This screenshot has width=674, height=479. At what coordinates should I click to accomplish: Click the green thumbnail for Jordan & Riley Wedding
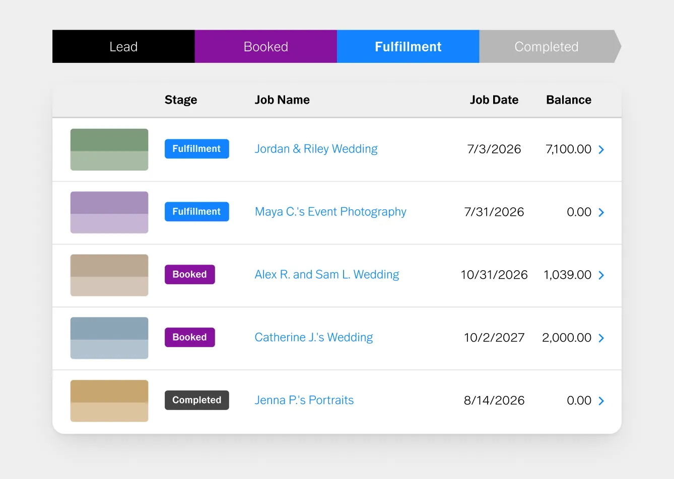coord(109,149)
